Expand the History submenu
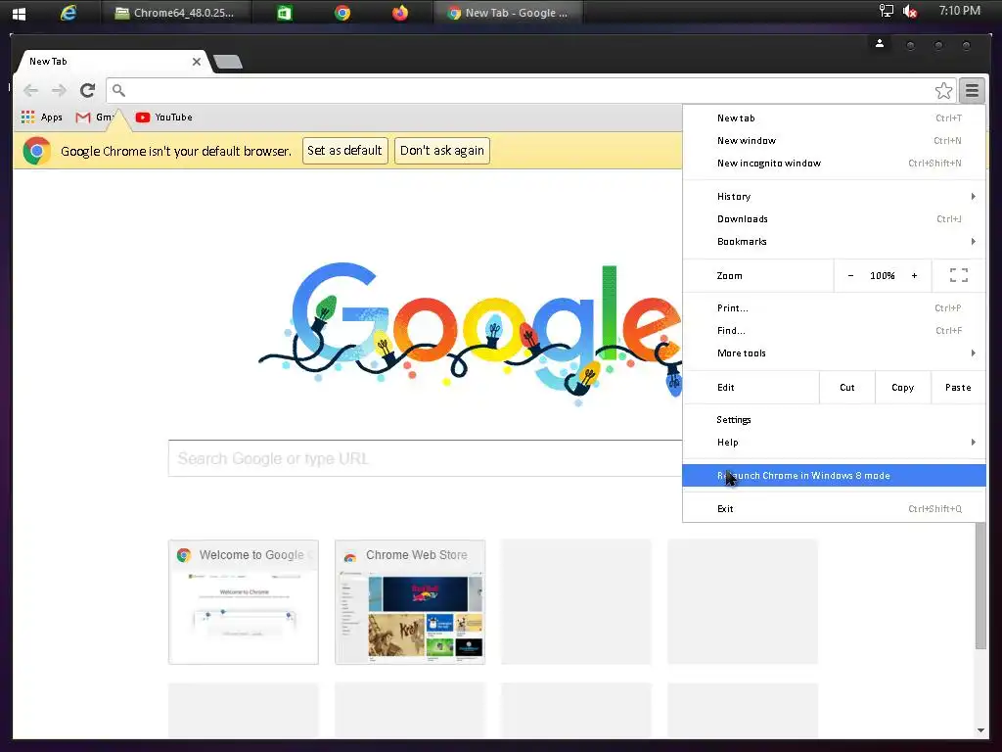The width and height of the screenshot is (1002, 752). click(834, 196)
